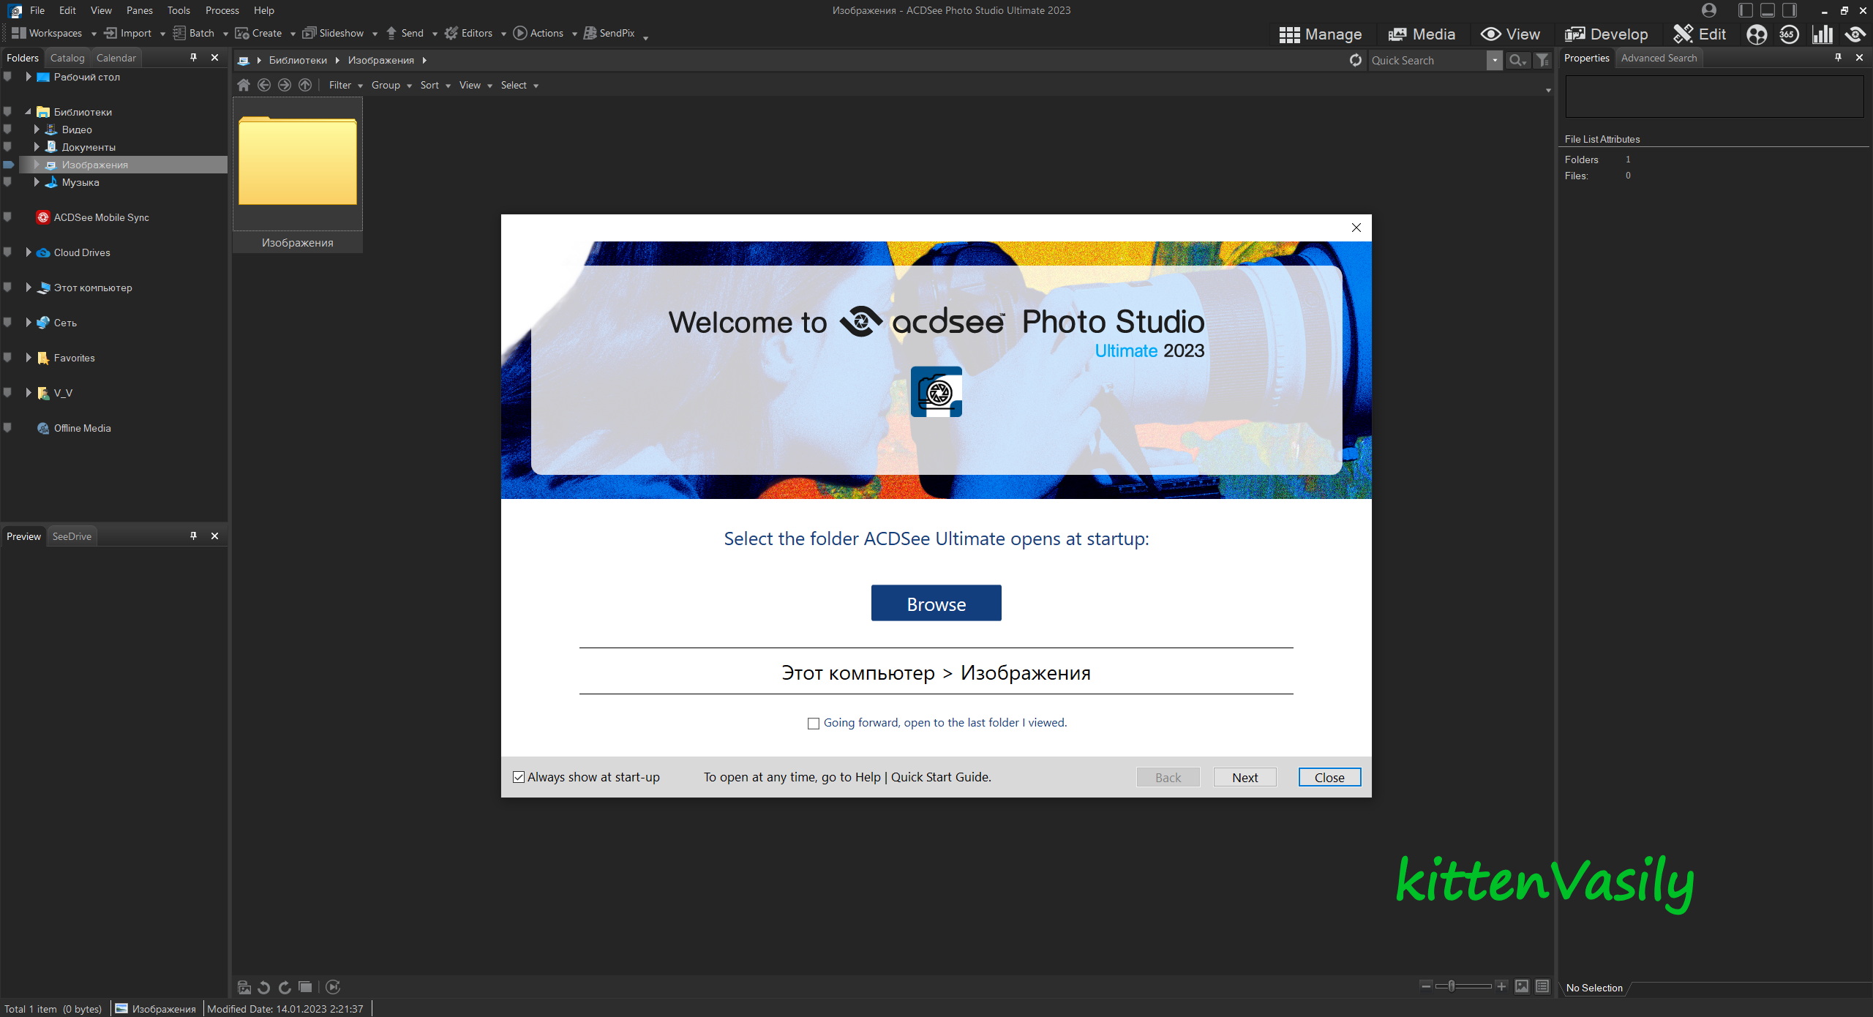Viewport: 1873px width, 1017px height.
Task: Open People mode icon
Action: pyautogui.click(x=1757, y=34)
